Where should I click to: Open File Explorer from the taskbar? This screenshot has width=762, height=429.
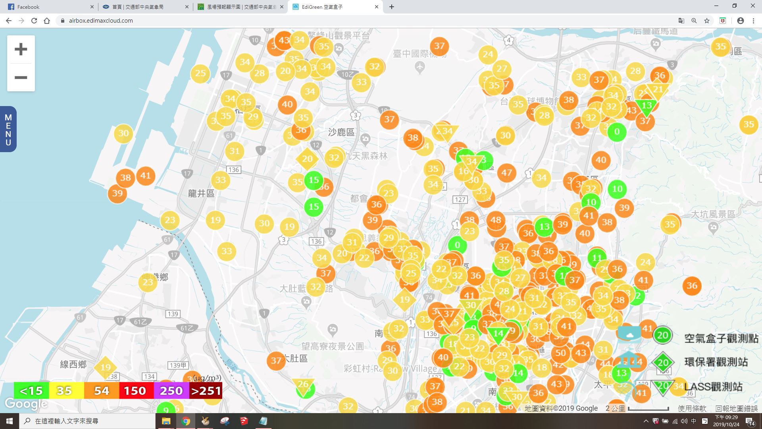(166, 421)
